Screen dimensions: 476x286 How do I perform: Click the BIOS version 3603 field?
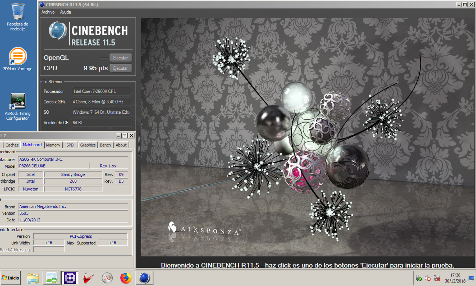73,213
